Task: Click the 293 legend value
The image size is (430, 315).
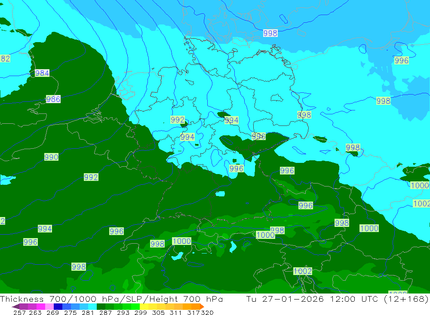Action: pyautogui.click(x=123, y=312)
